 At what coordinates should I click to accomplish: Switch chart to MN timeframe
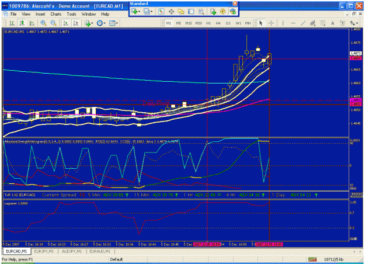click(248, 23)
